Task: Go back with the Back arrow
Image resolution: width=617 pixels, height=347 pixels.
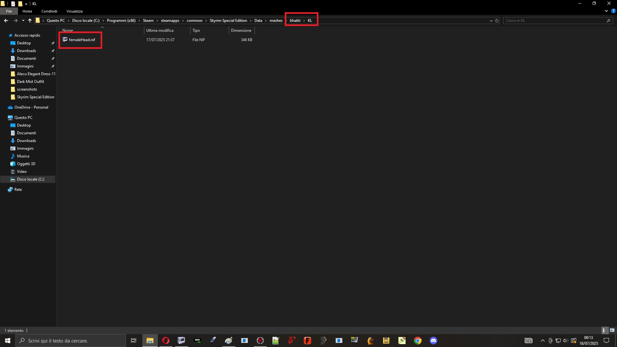Action: point(6,21)
